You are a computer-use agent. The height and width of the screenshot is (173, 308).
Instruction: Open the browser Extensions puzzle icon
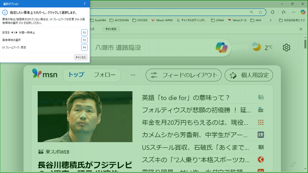(273, 12)
